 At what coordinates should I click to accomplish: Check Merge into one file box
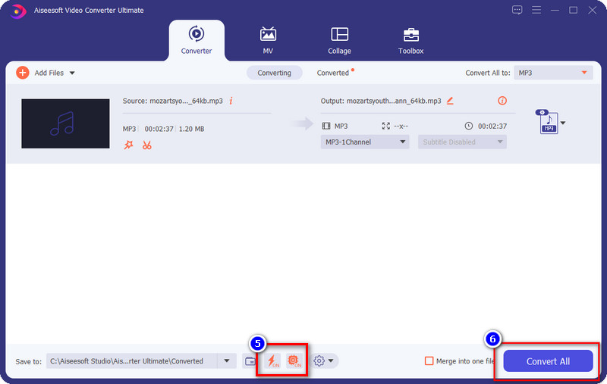[x=429, y=361]
